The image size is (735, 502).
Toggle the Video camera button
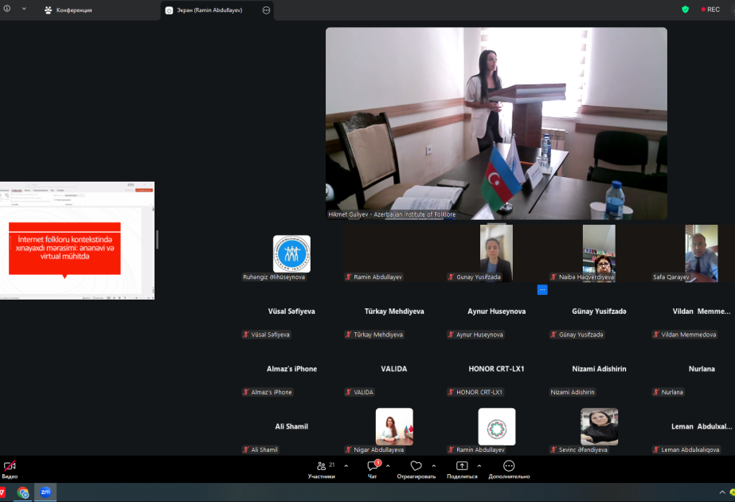click(x=10, y=469)
